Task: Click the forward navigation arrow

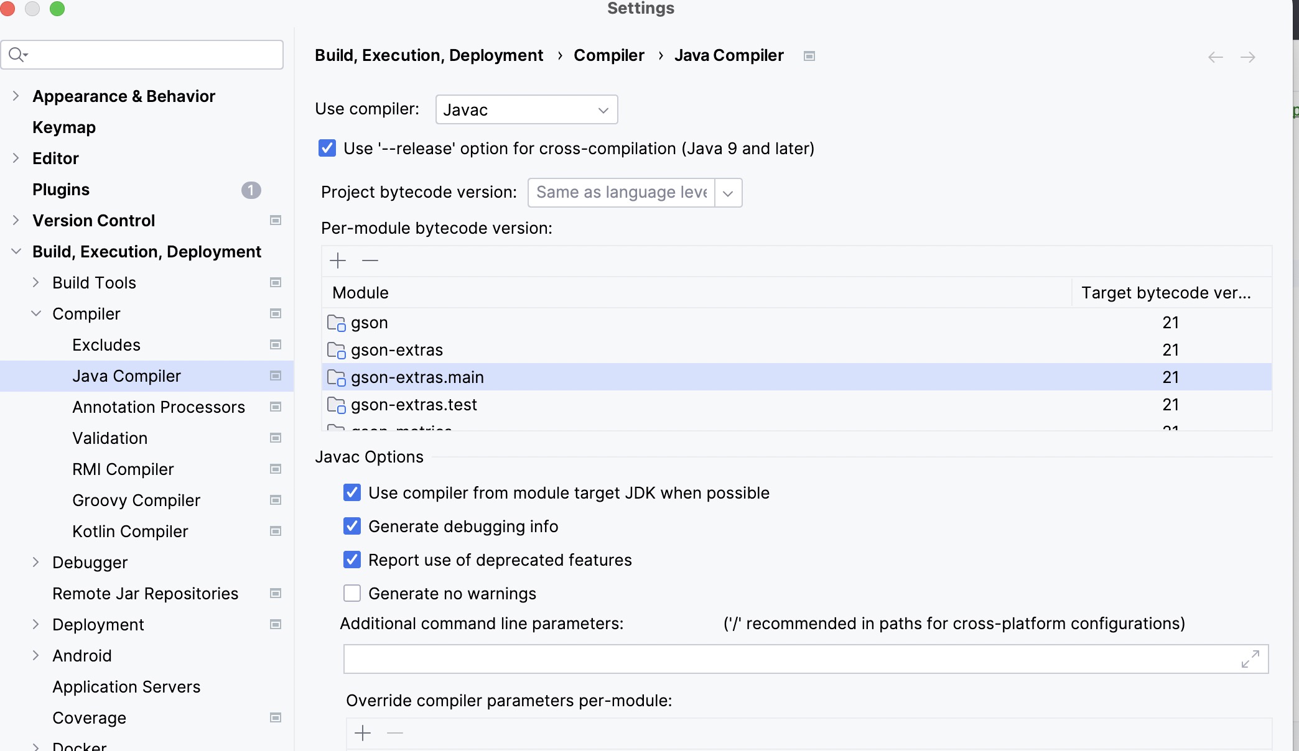Action: [x=1247, y=57]
